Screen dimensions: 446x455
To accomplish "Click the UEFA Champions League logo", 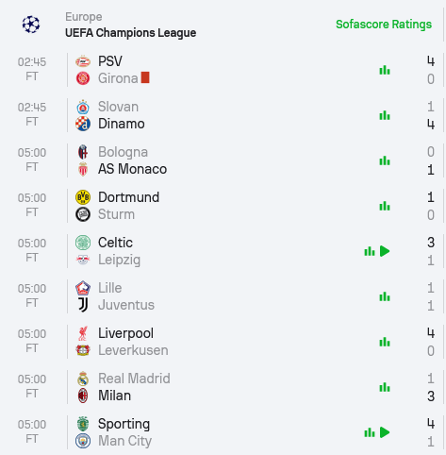I will coord(31,25).
